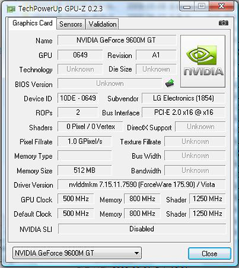Click the BIOS Version field
This screenshot has width=239, height=268.
(110, 84)
